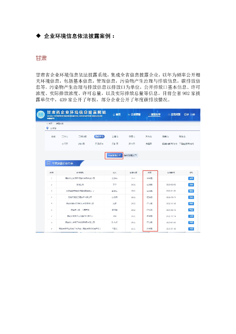Select the 张掖市 region filter

pyautogui.click(x=182, y=137)
